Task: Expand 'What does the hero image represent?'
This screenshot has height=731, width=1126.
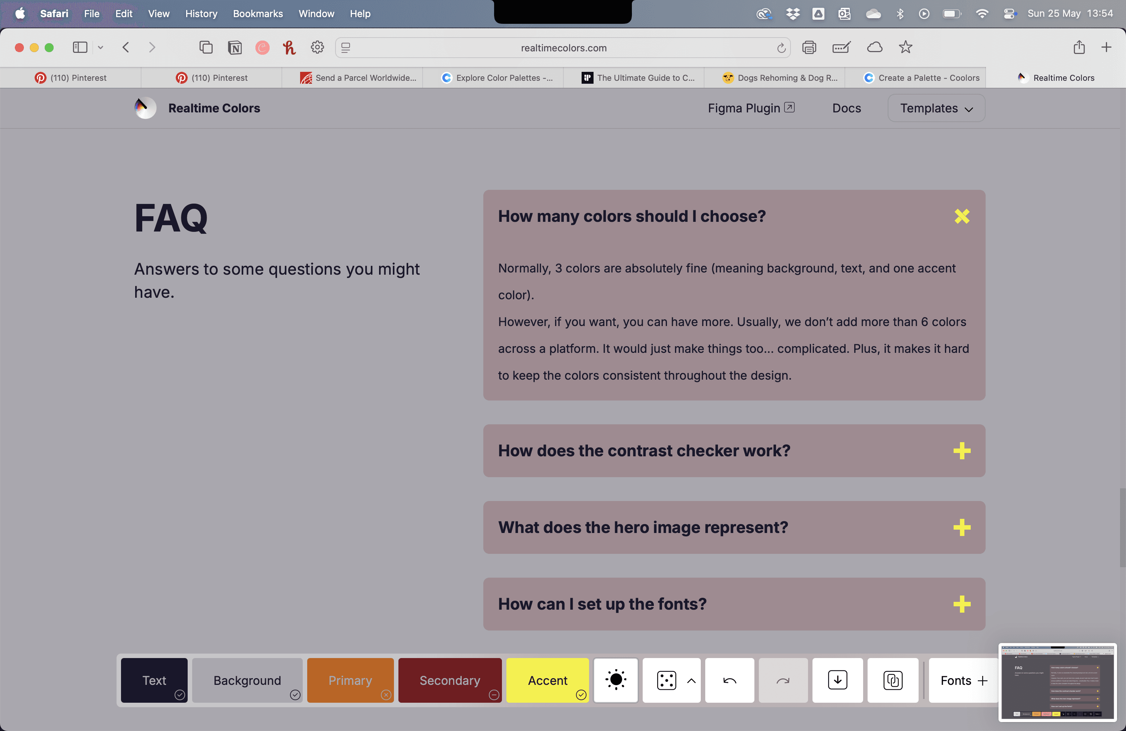Action: pos(961,527)
